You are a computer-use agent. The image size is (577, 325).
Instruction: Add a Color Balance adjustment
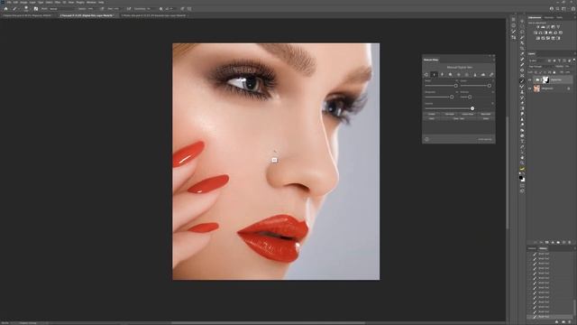click(x=541, y=32)
